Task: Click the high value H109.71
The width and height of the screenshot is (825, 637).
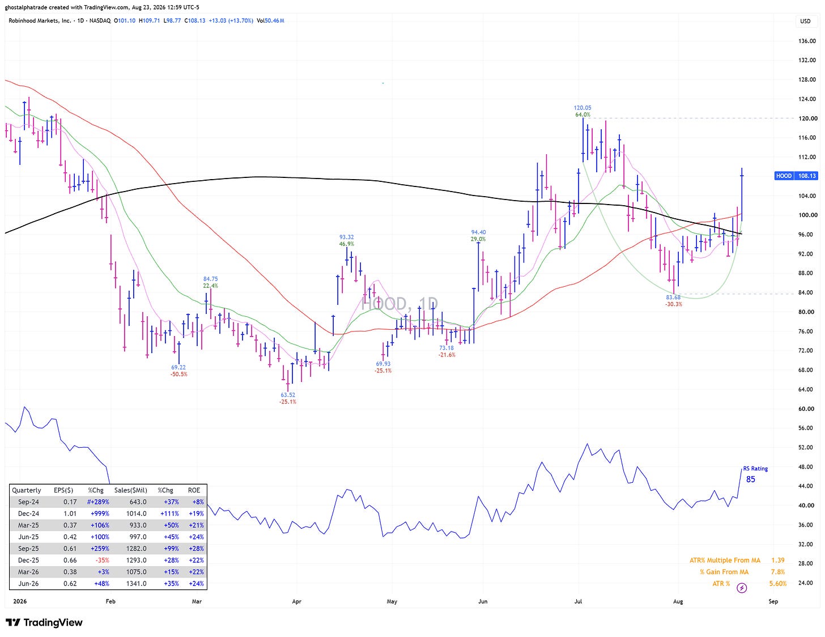Action: point(149,21)
